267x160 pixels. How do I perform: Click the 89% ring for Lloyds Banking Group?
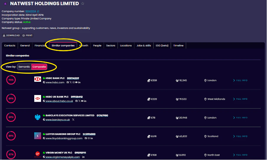click(x=11, y=136)
